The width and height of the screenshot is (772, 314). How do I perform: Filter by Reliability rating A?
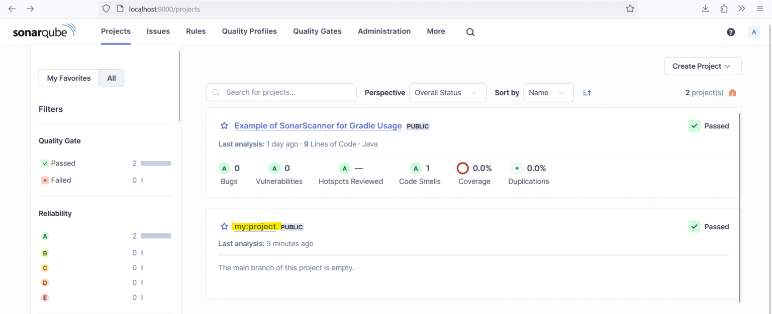[x=45, y=236]
